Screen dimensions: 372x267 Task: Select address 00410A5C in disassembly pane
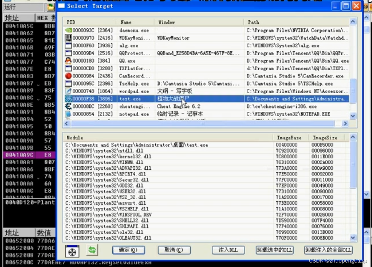19,26
